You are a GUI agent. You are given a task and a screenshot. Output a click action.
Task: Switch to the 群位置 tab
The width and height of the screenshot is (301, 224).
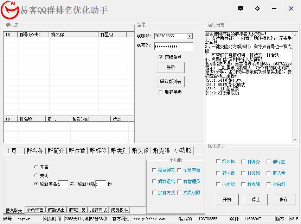pos(77,151)
